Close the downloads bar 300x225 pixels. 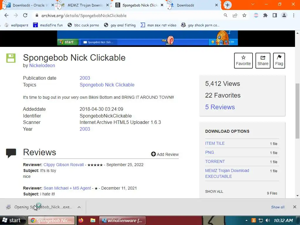point(295,207)
